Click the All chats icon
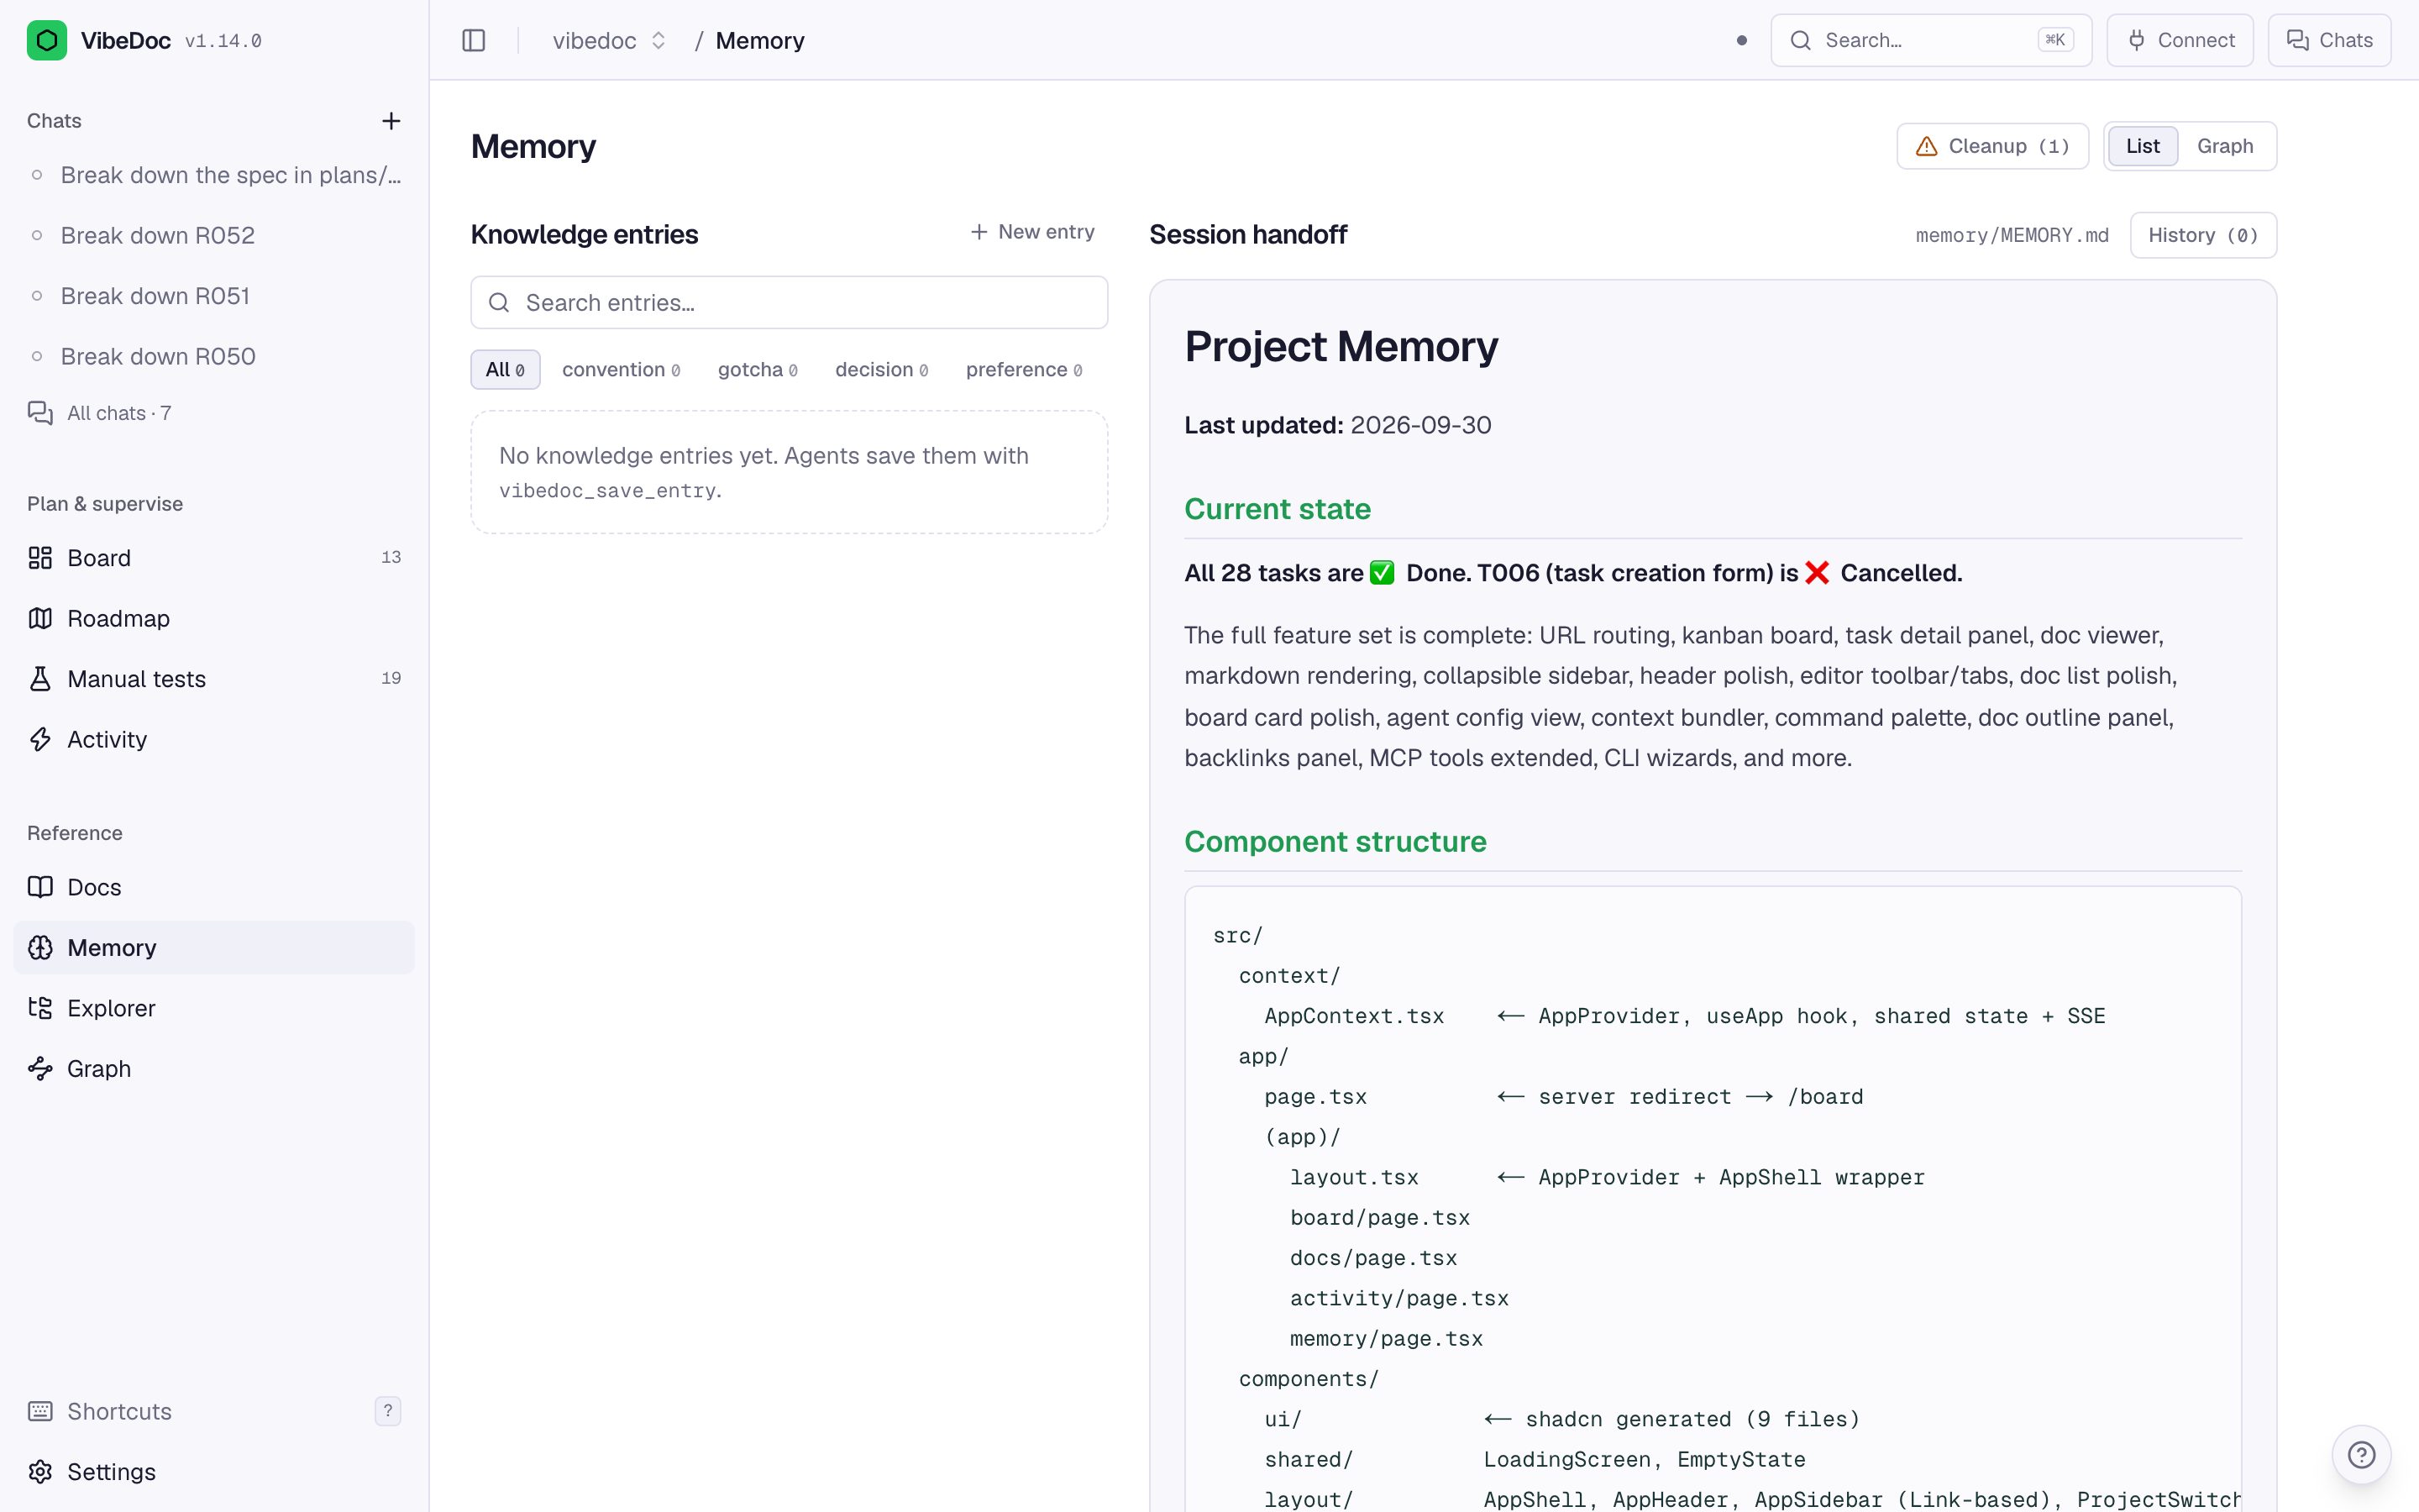 (x=40, y=413)
